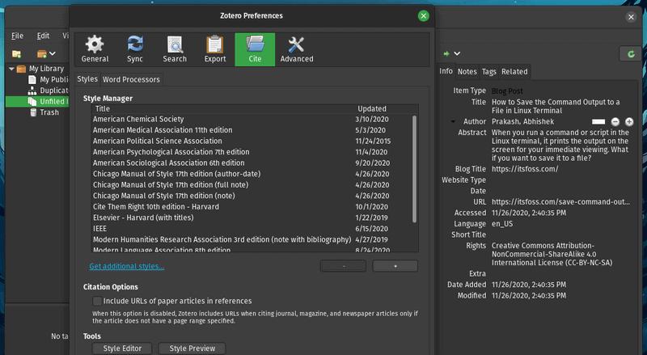
Task: Open the dropdown next to New Library icon
Action: (53, 53)
